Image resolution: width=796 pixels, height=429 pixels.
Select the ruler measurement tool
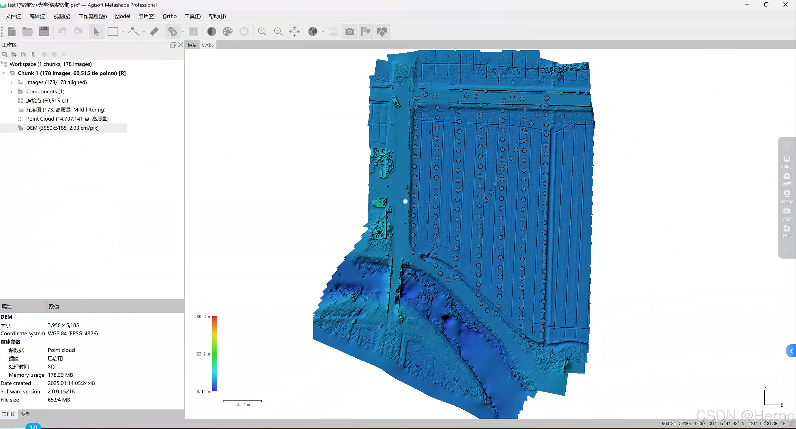[154, 32]
